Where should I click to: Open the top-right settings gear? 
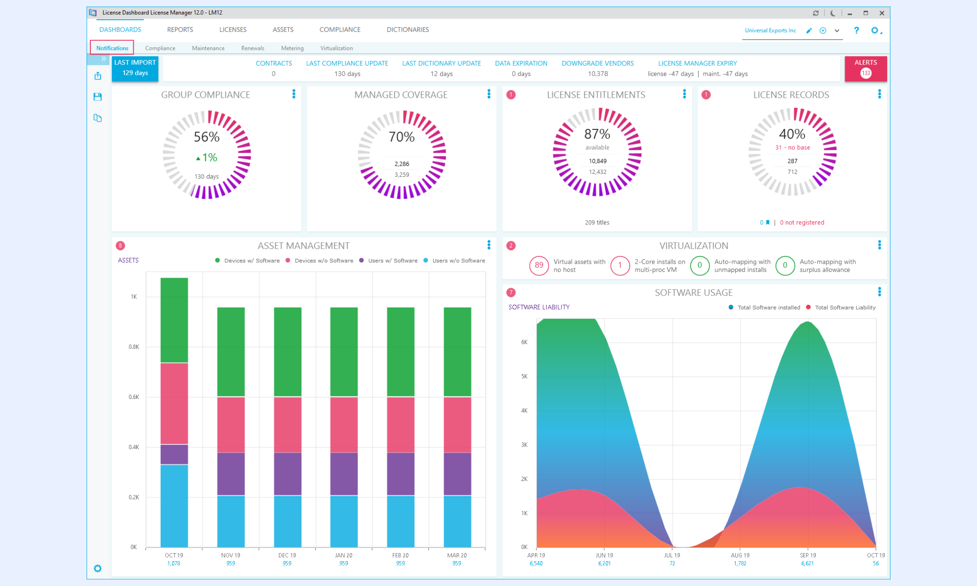pyautogui.click(x=875, y=30)
